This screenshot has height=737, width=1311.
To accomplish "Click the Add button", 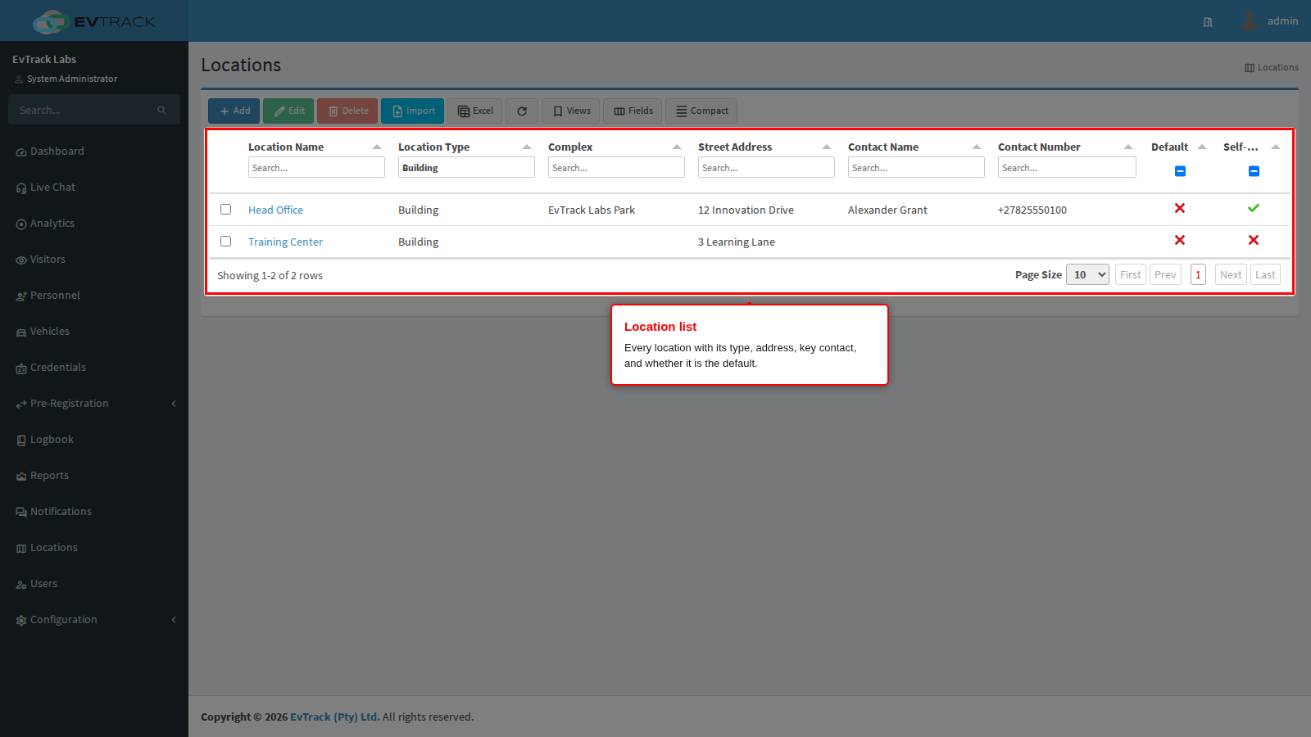I will pyautogui.click(x=234, y=111).
